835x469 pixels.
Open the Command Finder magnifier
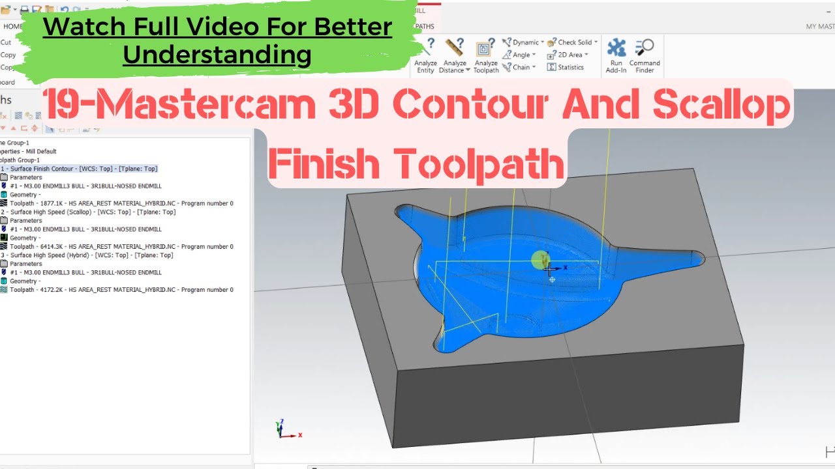point(645,48)
